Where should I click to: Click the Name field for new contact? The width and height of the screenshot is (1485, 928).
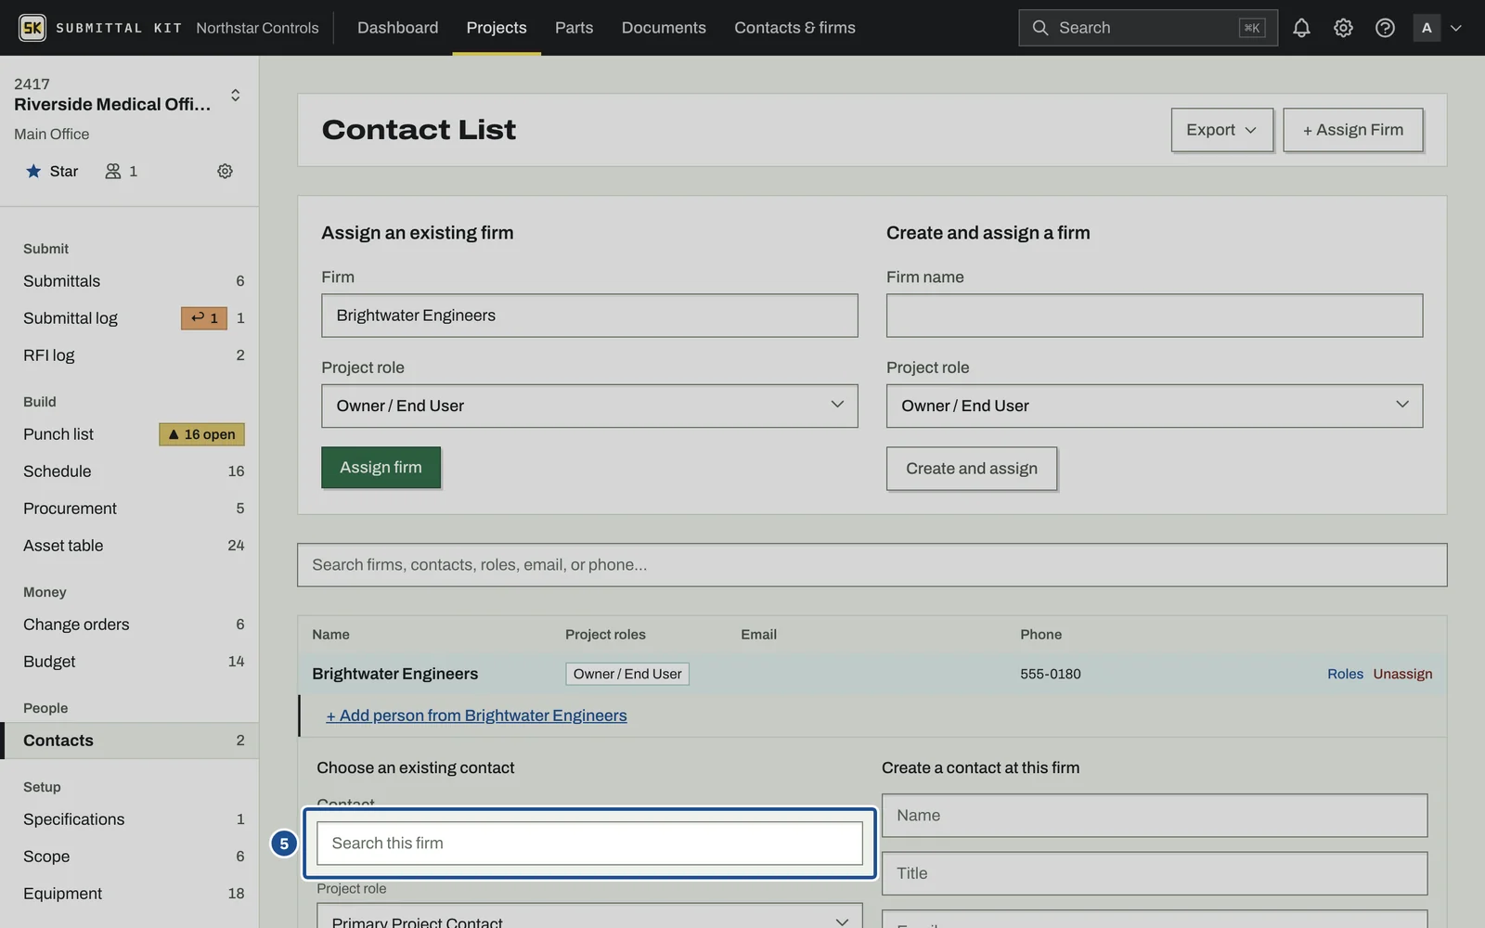[1155, 815]
